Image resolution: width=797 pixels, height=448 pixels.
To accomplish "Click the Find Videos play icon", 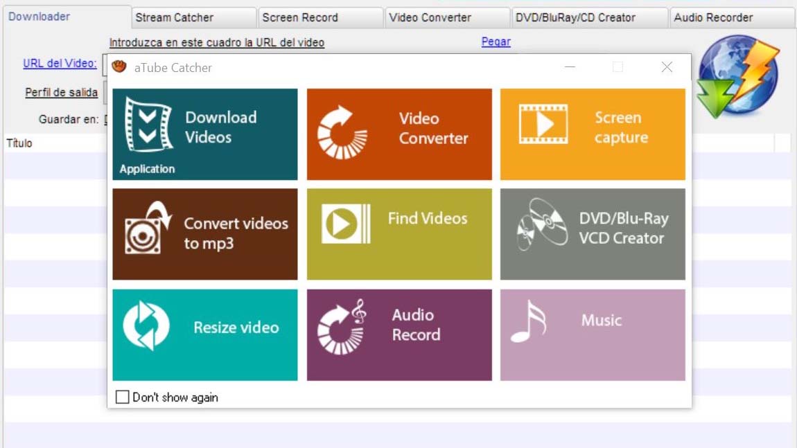I will pos(346,224).
